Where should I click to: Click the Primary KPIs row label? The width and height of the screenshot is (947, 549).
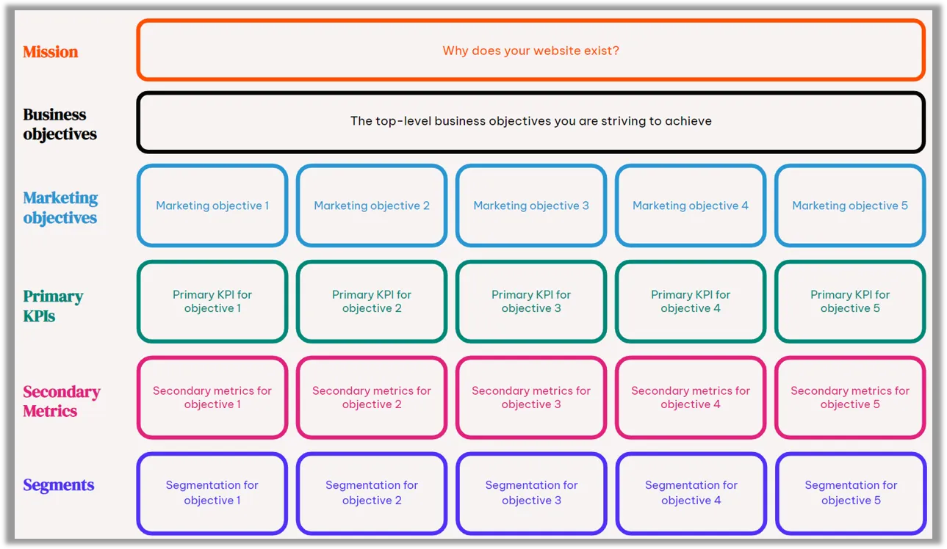pos(53,306)
